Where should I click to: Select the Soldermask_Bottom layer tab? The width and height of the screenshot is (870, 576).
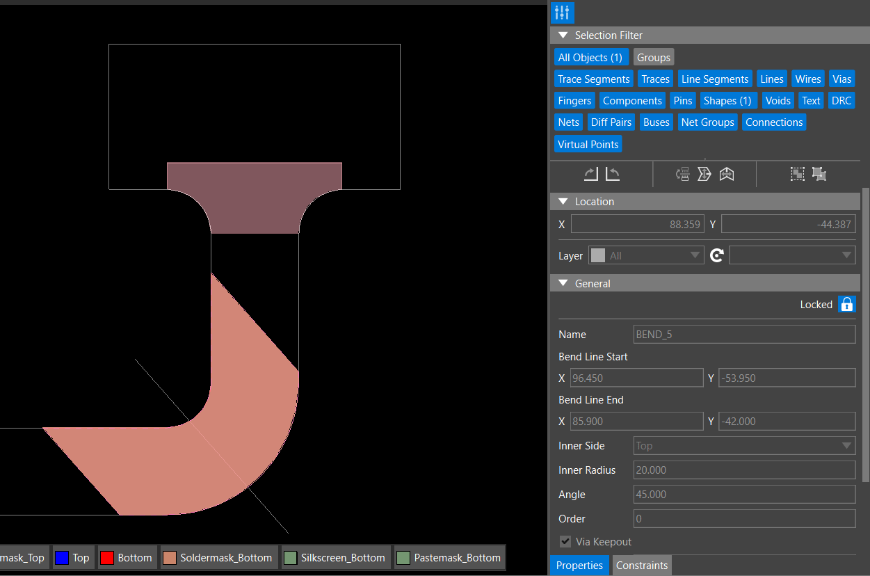[218, 557]
